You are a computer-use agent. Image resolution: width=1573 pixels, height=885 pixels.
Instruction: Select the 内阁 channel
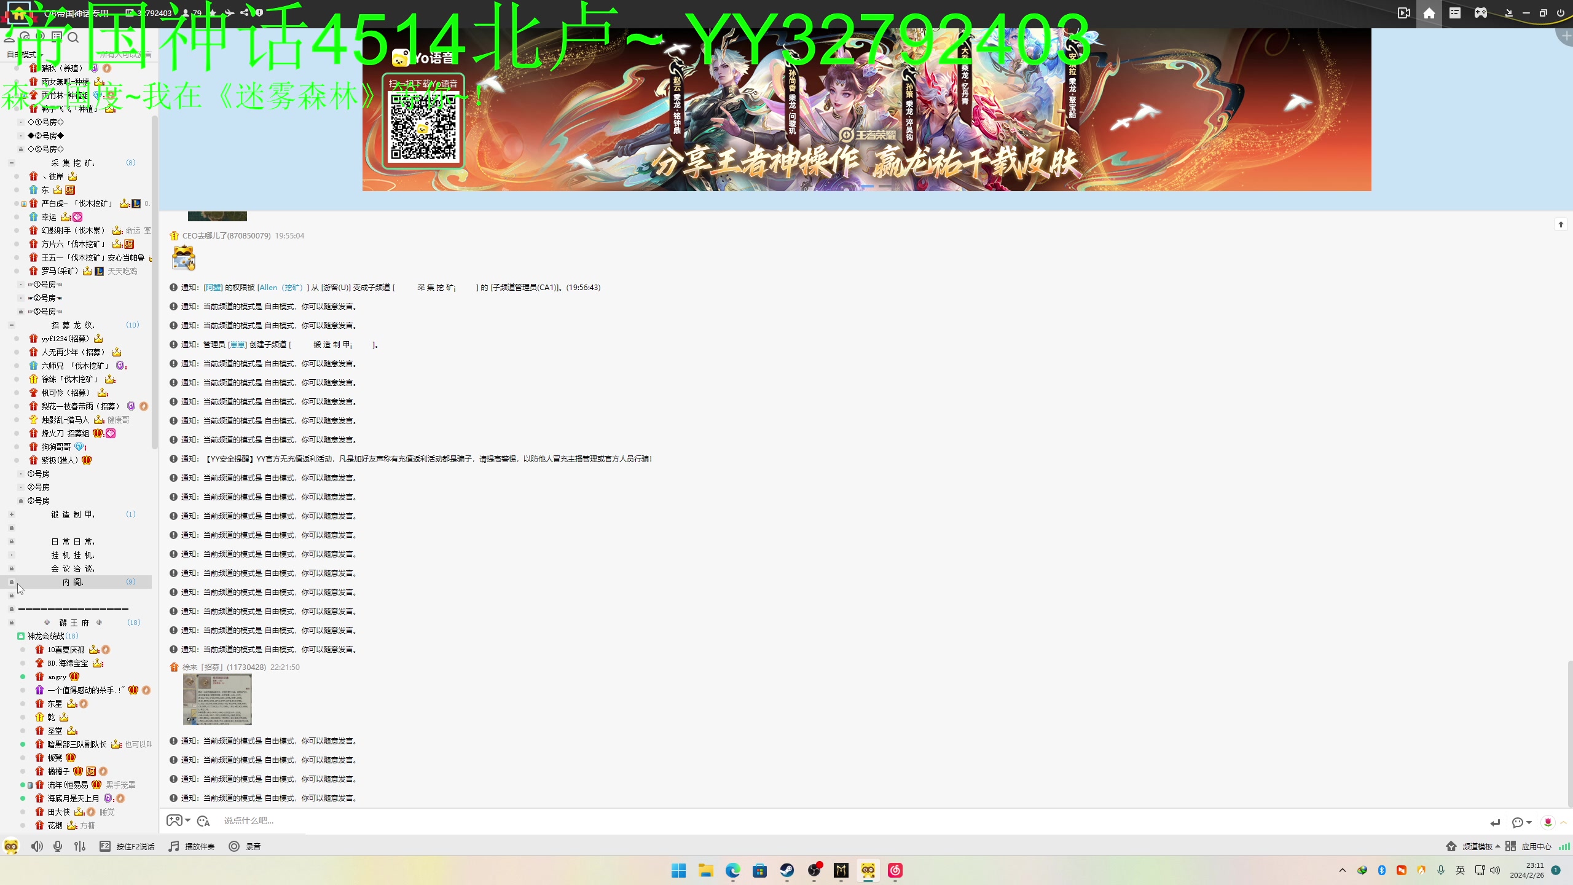[x=76, y=582]
